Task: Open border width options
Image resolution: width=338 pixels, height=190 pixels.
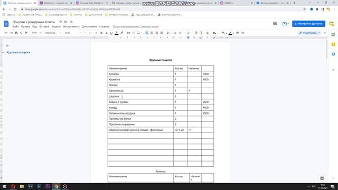Action: (x=238, y=33)
